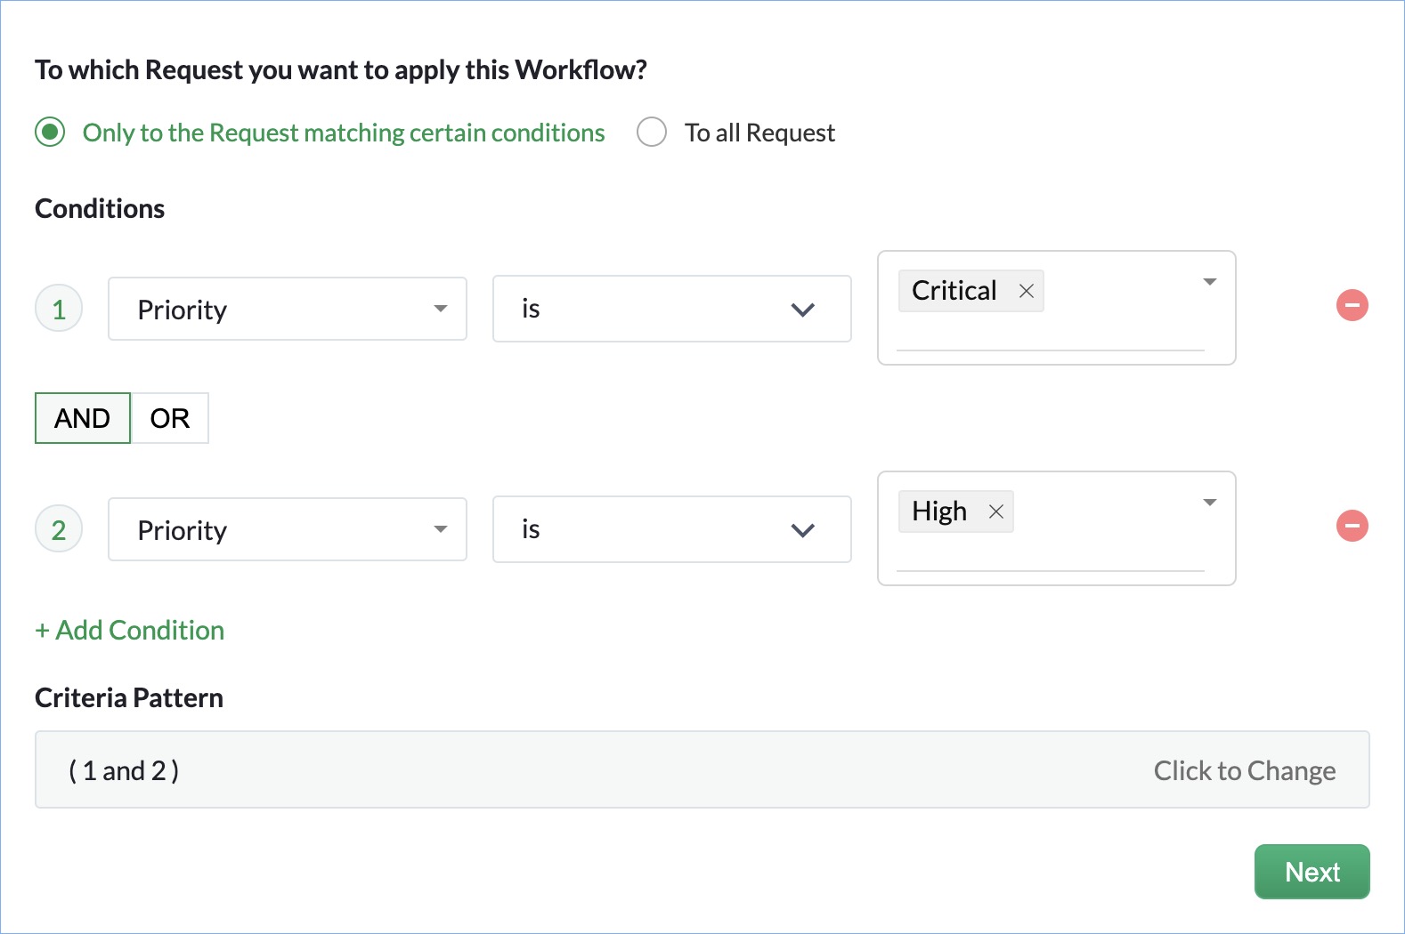
Task: Remove condition 2 with red minus icon
Action: 1352,526
